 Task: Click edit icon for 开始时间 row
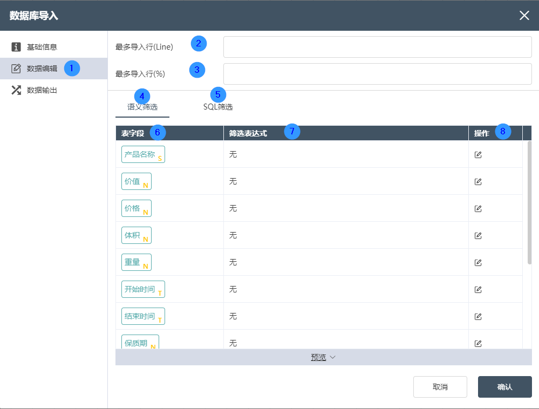tap(478, 290)
